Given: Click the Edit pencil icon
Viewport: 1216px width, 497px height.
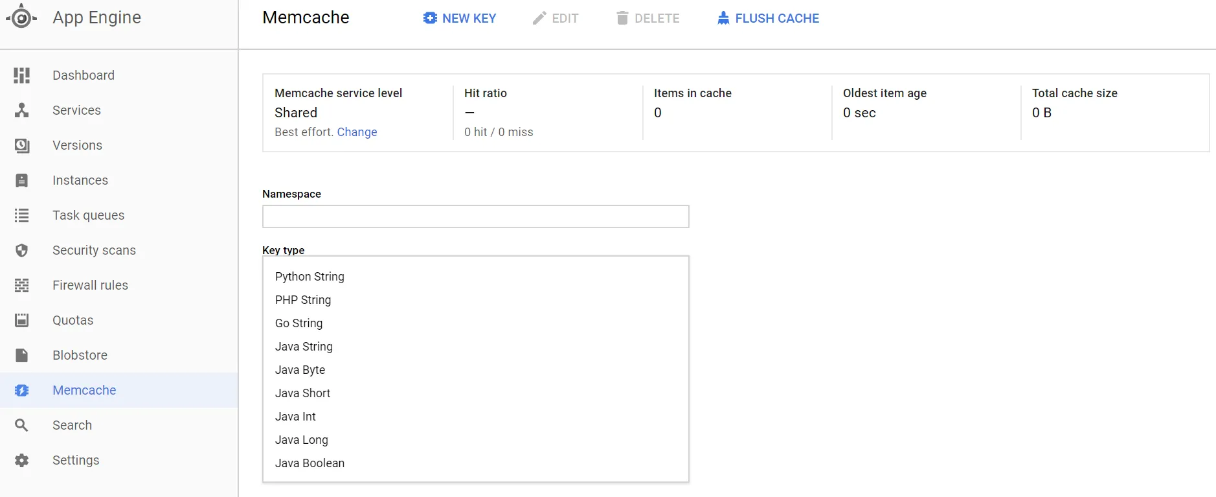Looking at the screenshot, I should click(x=539, y=18).
